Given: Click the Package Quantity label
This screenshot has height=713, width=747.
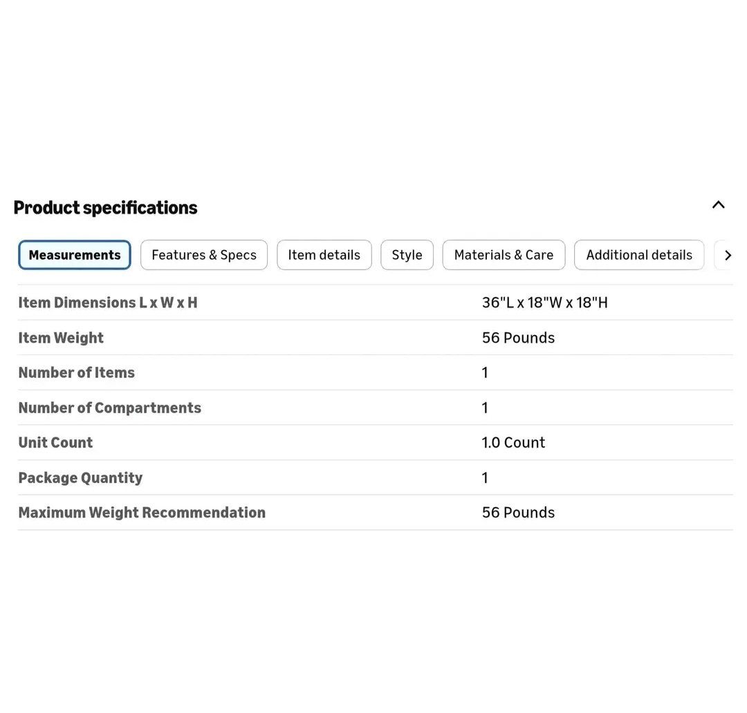Looking at the screenshot, I should pos(80,477).
